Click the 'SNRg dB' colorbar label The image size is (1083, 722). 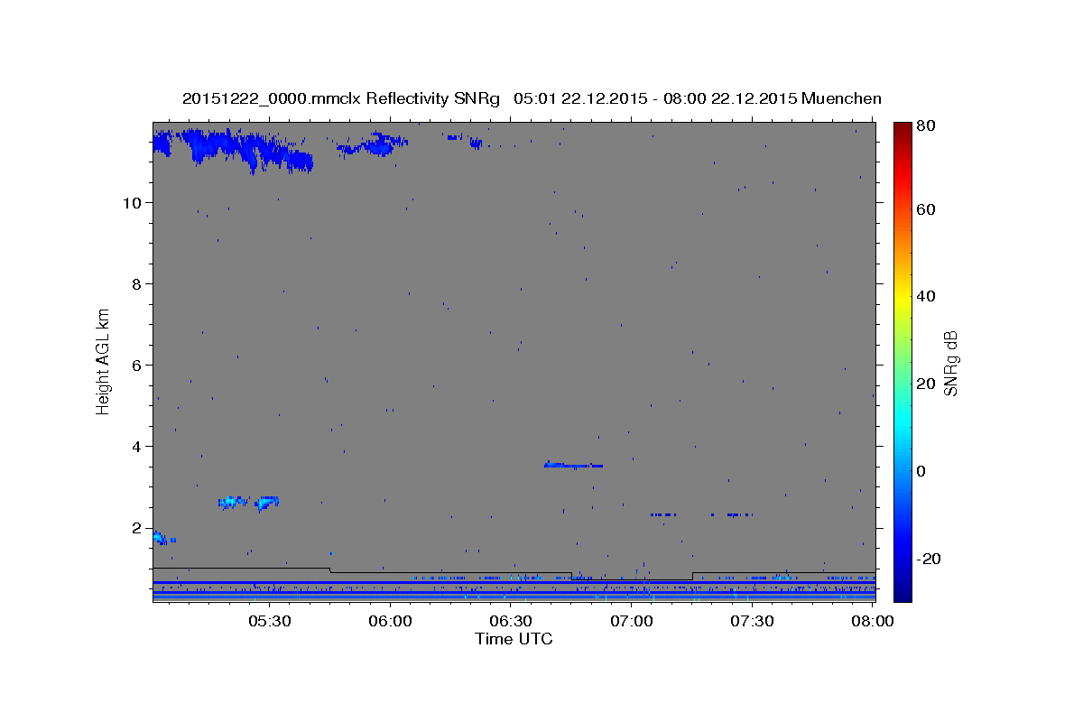tap(950, 363)
